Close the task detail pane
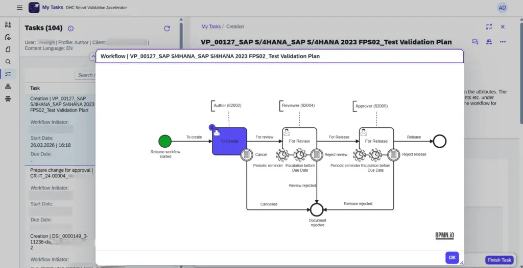 click(x=503, y=26)
